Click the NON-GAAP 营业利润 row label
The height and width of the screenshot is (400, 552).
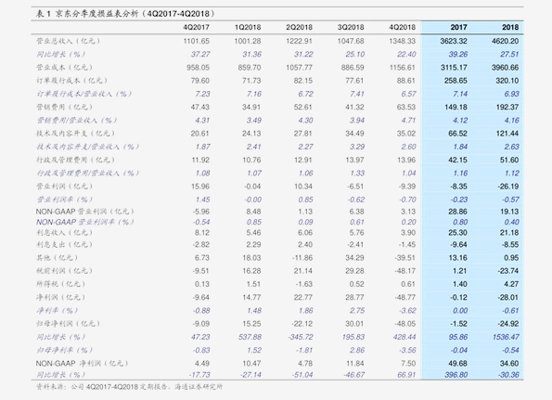(x=84, y=212)
